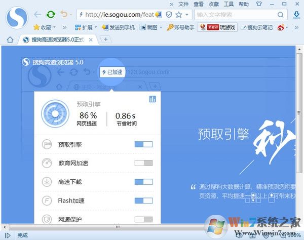Open the download manager arrow icon
The height and width of the screenshot is (240, 304).
click(x=296, y=15)
